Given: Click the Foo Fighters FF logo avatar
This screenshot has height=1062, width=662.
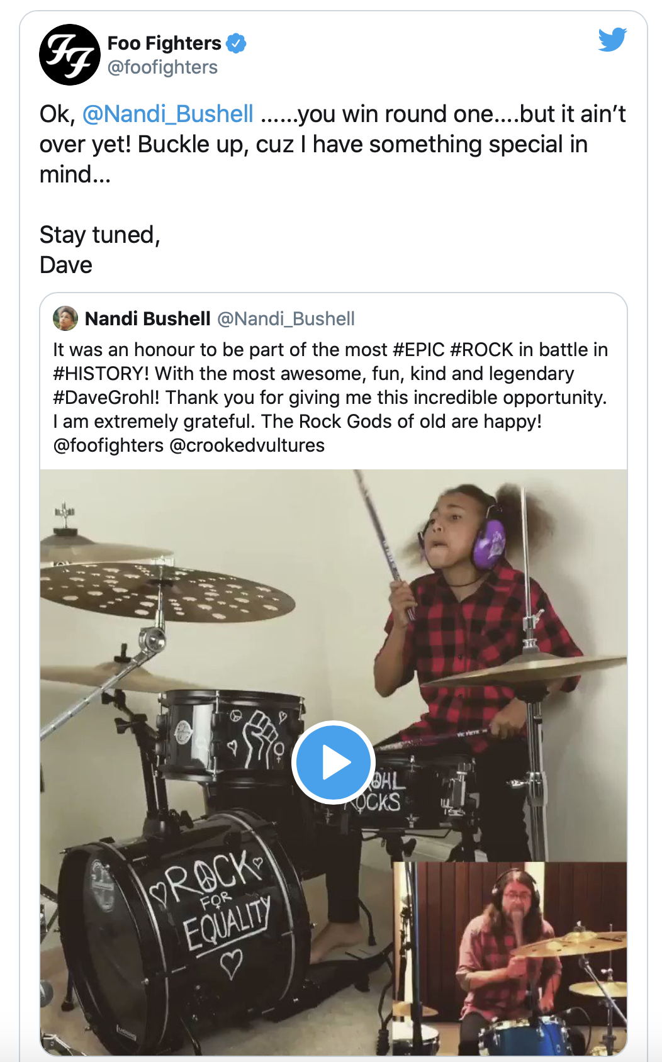Looking at the screenshot, I should [x=69, y=55].
